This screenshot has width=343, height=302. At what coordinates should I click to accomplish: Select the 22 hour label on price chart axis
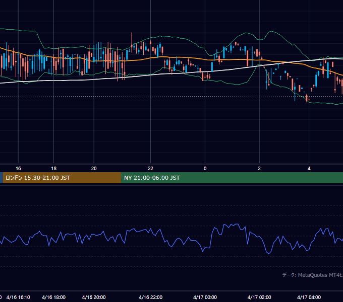tap(150, 169)
